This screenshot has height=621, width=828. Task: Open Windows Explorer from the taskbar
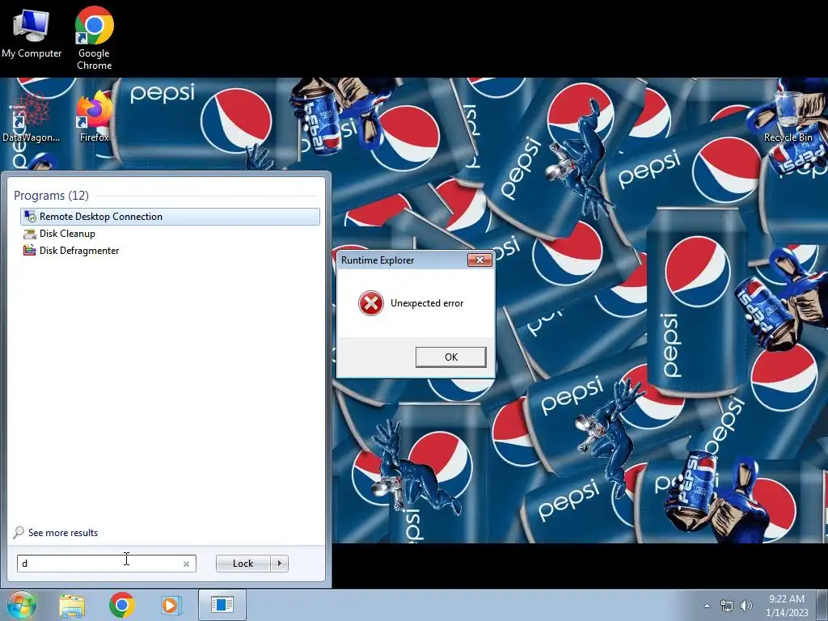pyautogui.click(x=72, y=605)
